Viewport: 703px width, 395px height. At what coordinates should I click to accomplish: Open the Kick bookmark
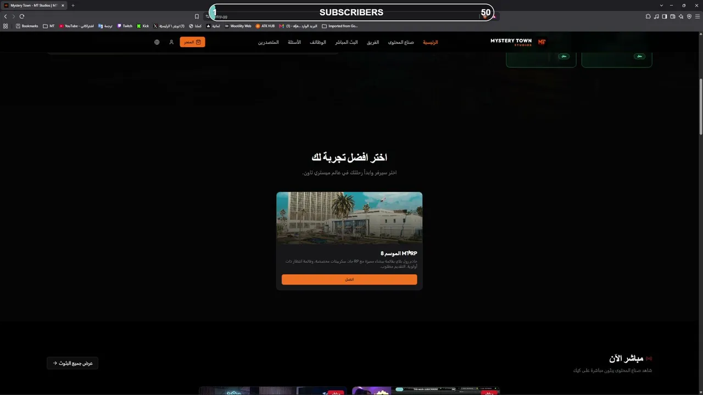[143, 26]
